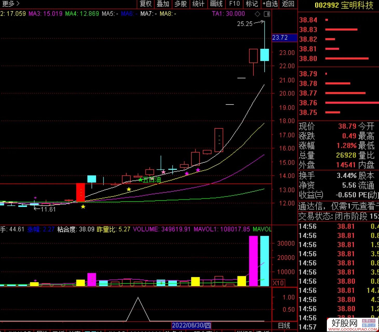Click the X10 volume scale marker

coord(278,283)
